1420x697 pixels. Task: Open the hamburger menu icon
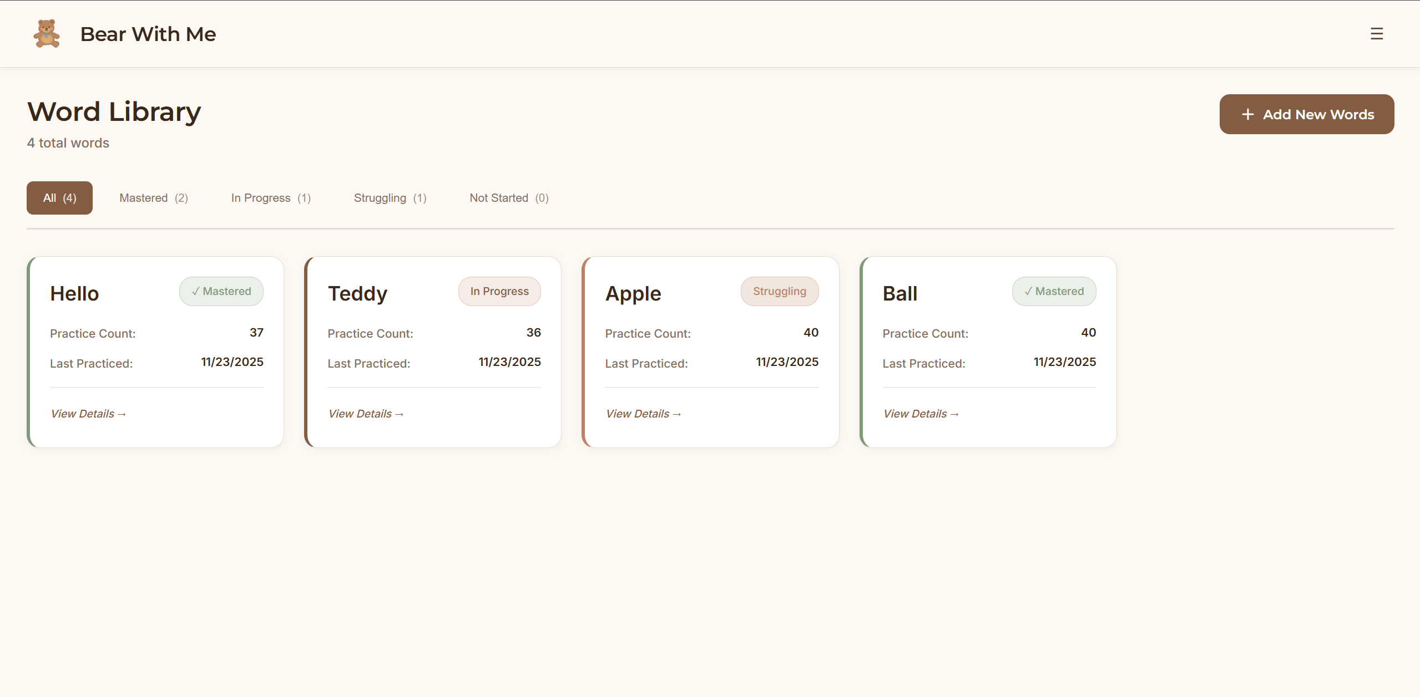1376,34
